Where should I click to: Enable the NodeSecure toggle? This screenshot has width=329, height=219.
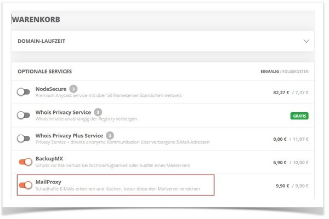click(24, 92)
